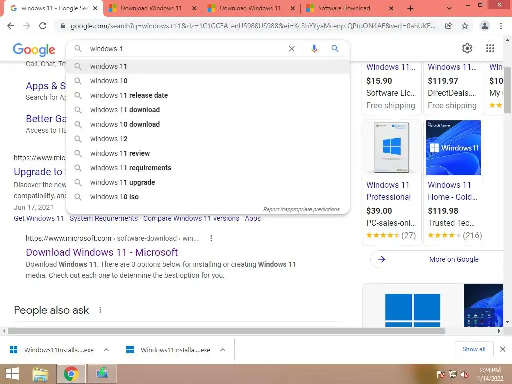The width and height of the screenshot is (512, 384).
Task: Click the horizontal scrollbar at page bottom
Action: coord(227,331)
